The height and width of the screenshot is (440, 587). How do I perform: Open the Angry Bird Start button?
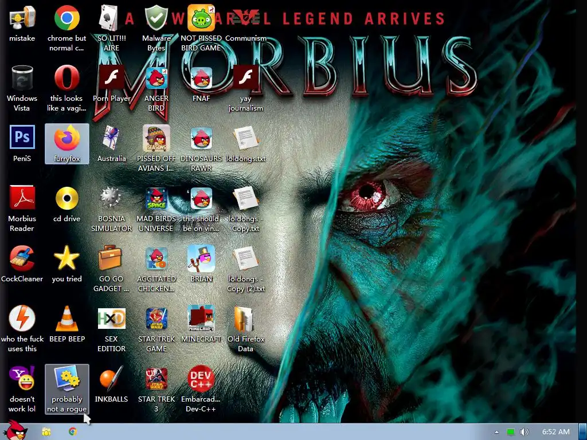15,430
